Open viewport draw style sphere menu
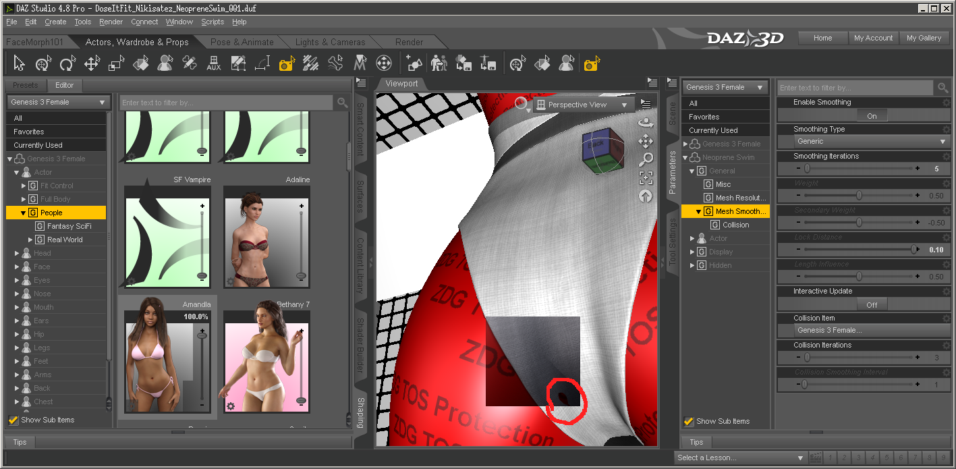Screen dimensions: 956x469 click(522, 103)
